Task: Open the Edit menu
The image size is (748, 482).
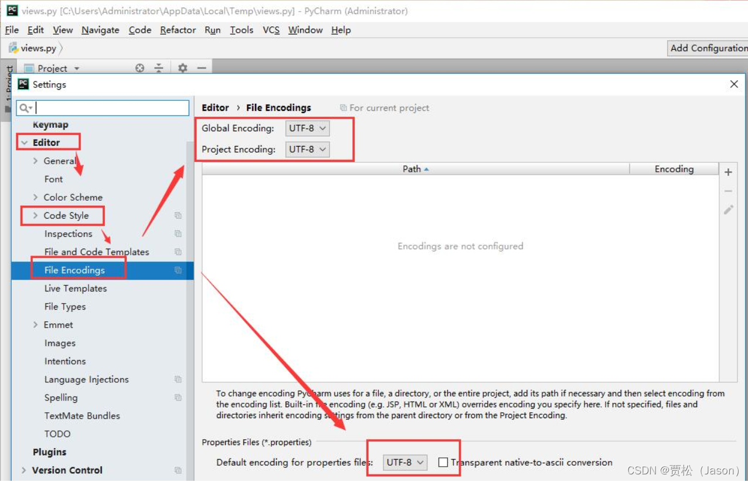Action: click(36, 30)
